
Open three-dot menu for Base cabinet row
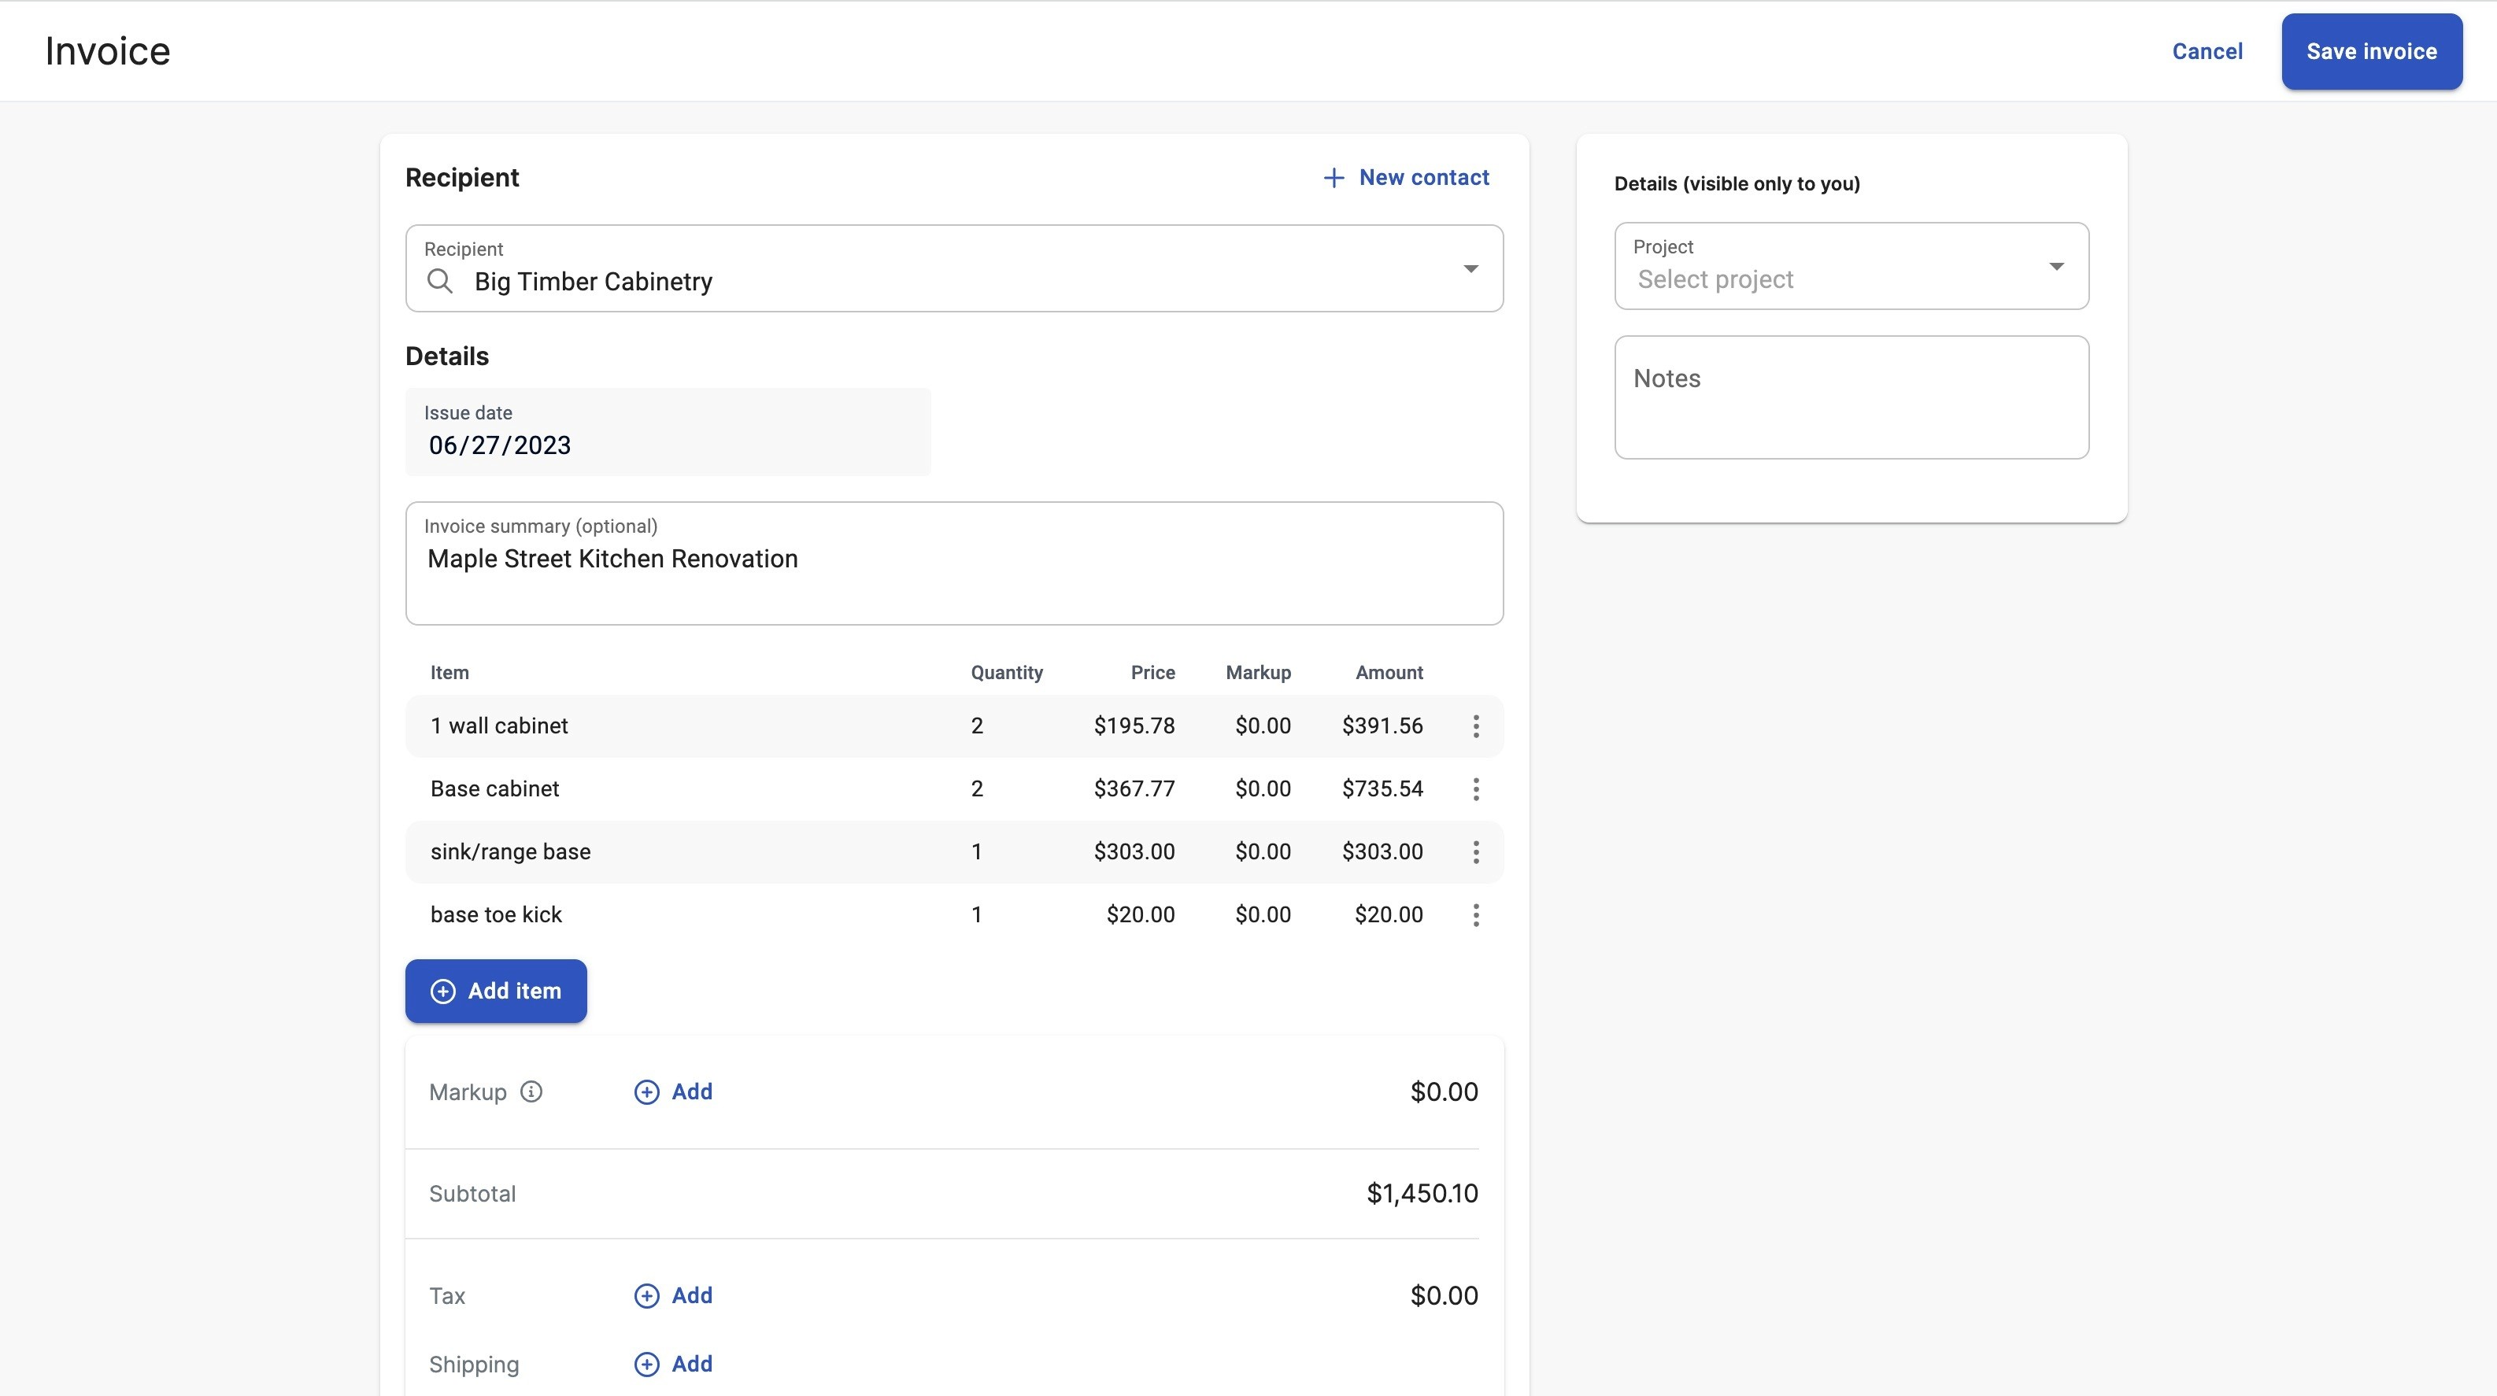click(1475, 788)
